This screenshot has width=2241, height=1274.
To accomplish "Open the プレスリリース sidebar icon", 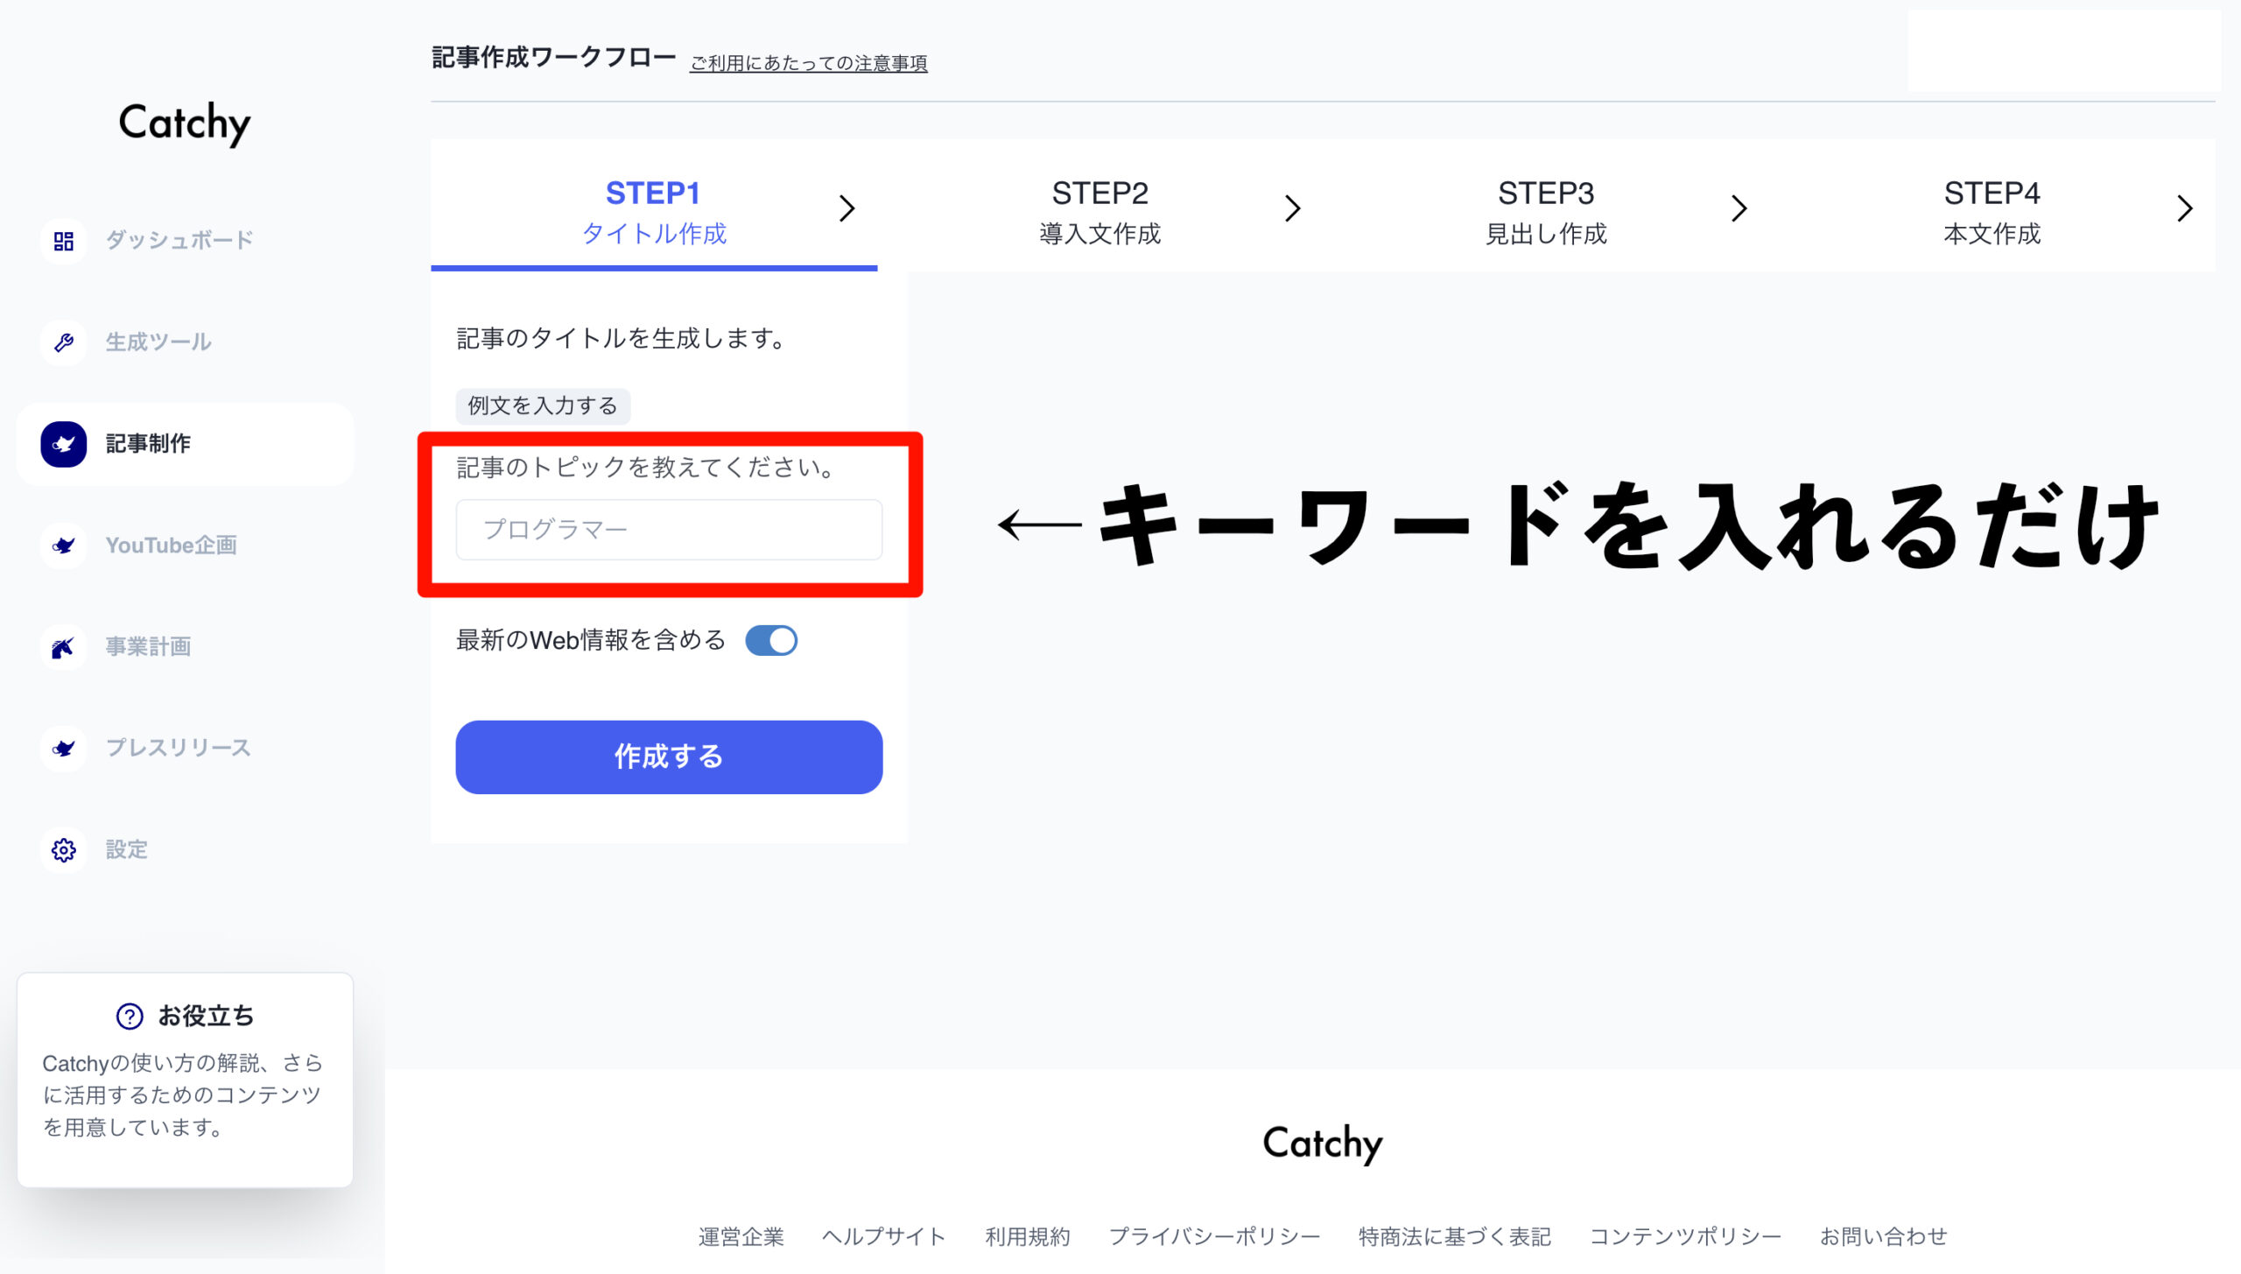I will (63, 749).
